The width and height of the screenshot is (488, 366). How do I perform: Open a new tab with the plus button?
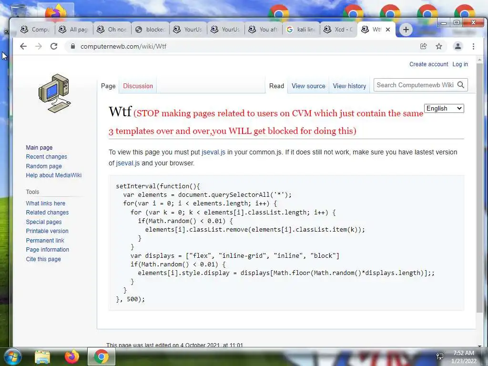[406, 30]
